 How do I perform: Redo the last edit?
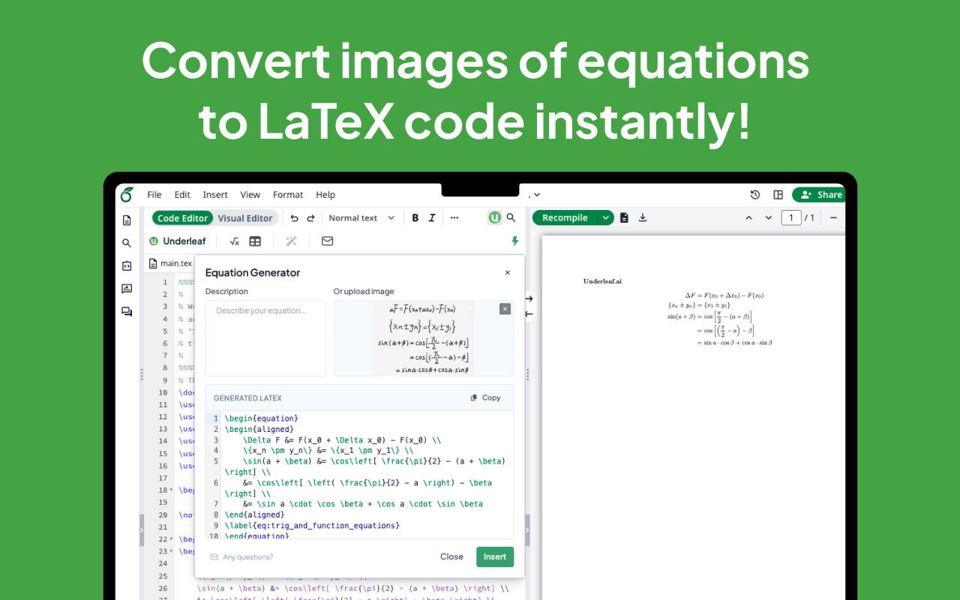coord(310,218)
